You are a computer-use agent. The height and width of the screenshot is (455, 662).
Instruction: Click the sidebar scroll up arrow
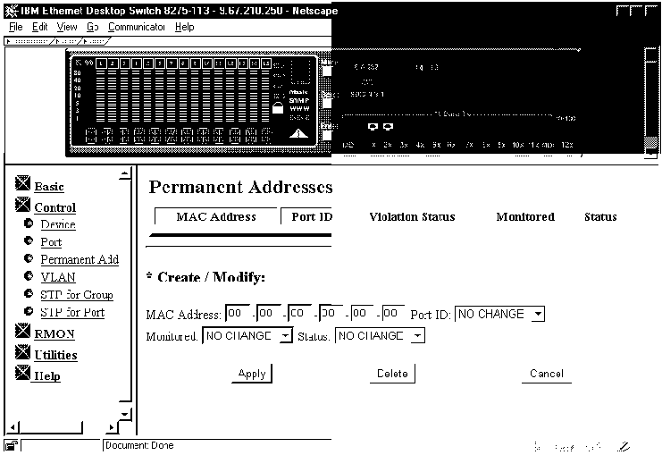[125, 174]
